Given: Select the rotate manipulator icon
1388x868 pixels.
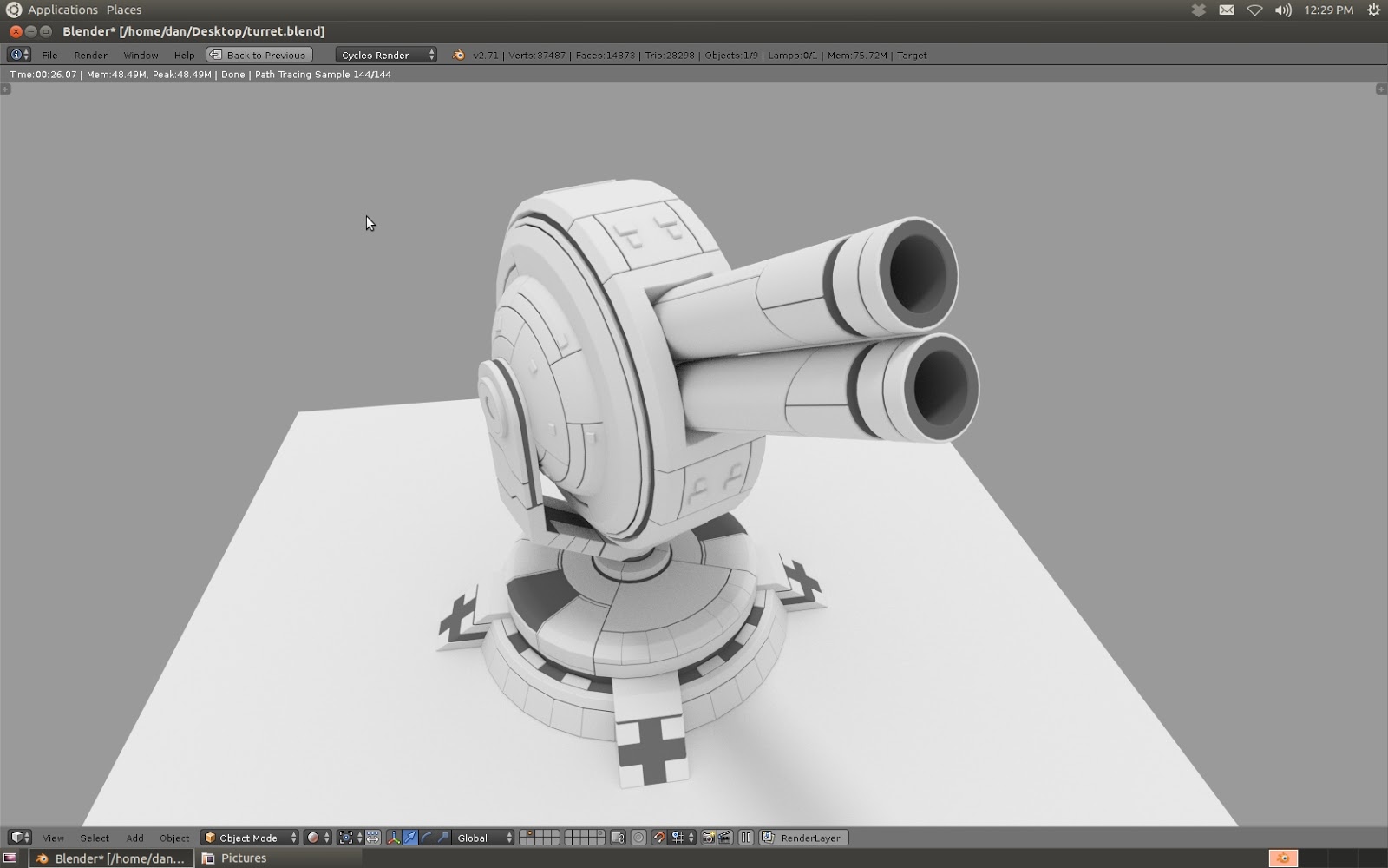Looking at the screenshot, I should click(x=426, y=838).
